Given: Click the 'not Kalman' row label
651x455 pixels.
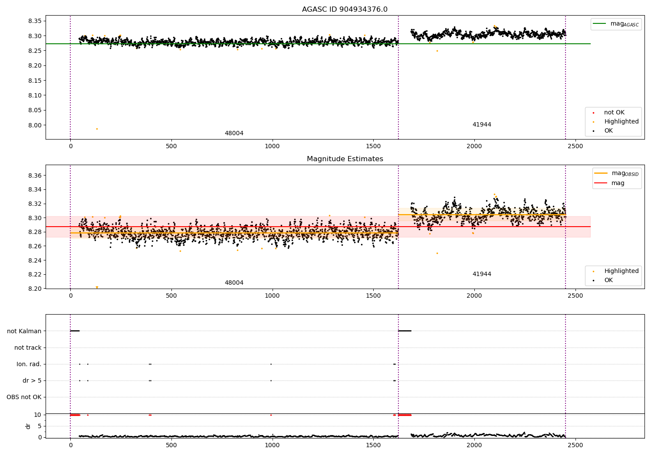Looking at the screenshot, I should [24, 331].
